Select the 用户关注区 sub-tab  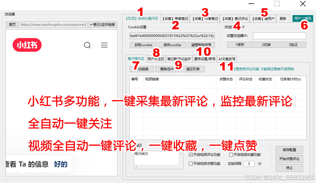[156, 59]
